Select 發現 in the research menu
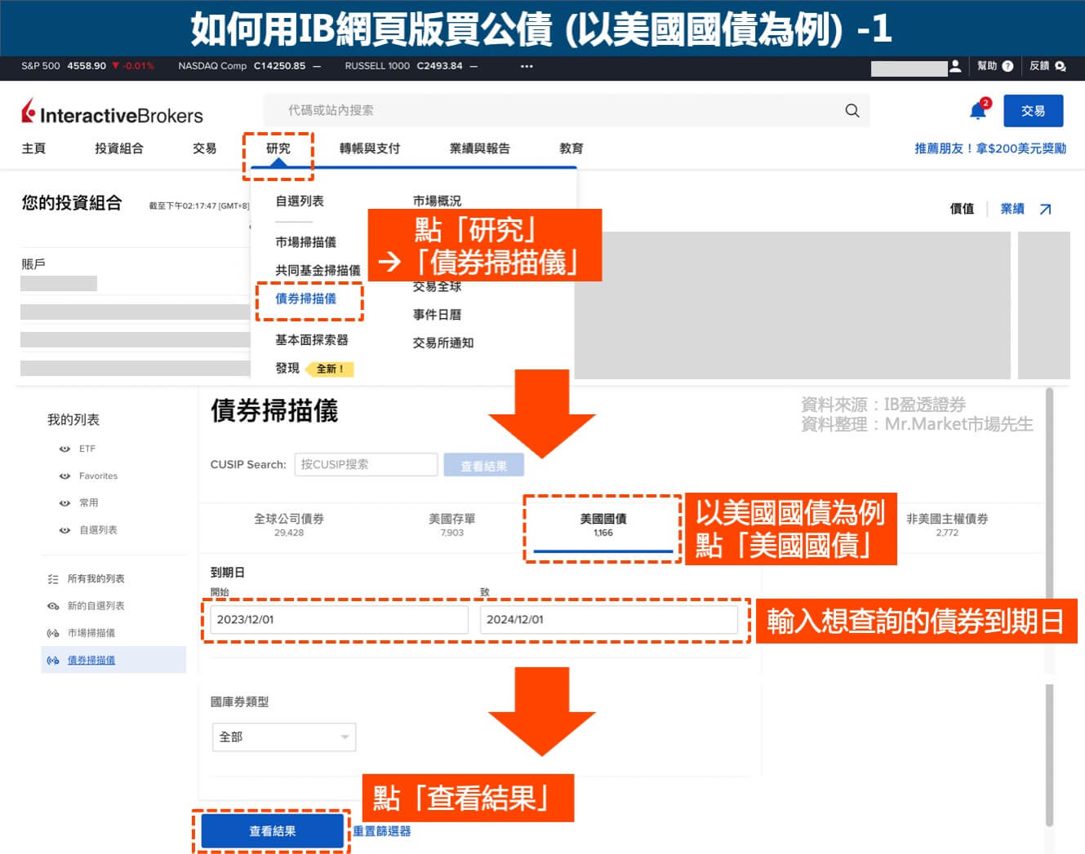This screenshot has height=854, width=1085. pyautogui.click(x=287, y=368)
